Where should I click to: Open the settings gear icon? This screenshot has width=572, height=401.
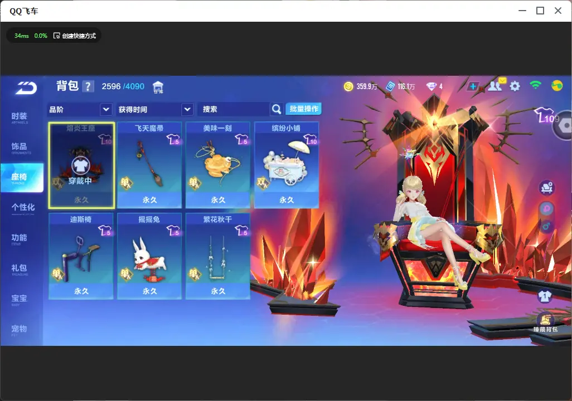[x=515, y=86]
